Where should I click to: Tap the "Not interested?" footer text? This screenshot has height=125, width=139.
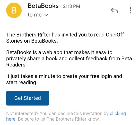pyautogui.click(x=22, y=113)
